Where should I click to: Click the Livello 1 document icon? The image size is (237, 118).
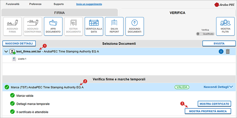(x=14, y=59)
